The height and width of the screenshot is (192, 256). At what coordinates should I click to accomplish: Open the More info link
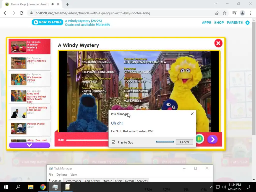103,24
